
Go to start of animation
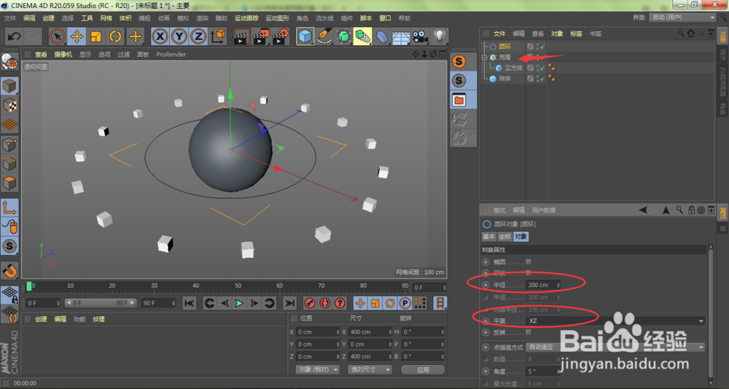190,304
